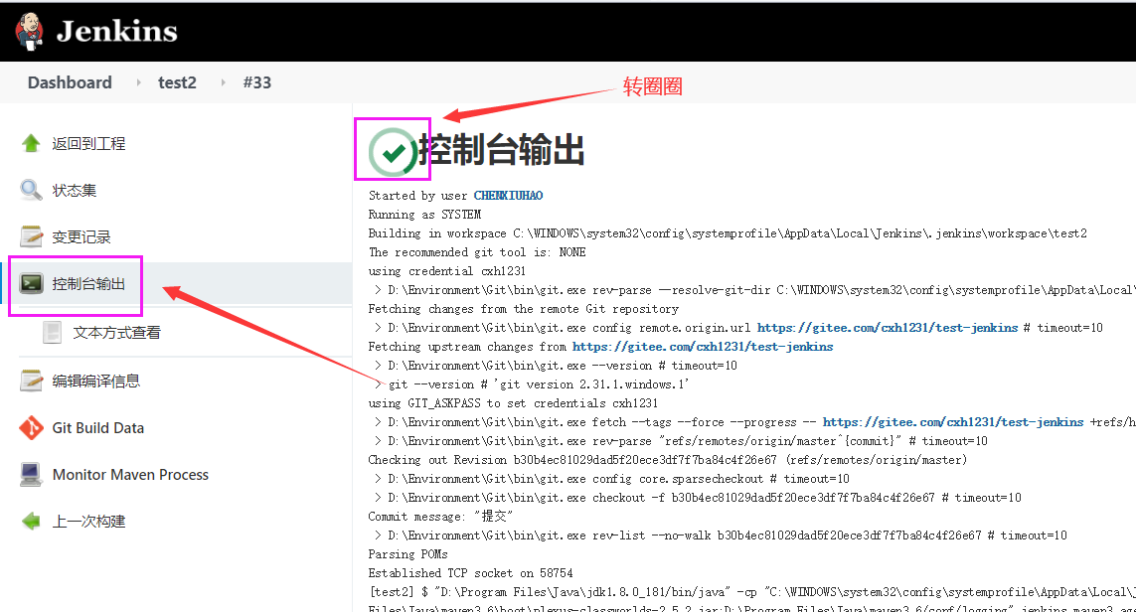Click the notepad icon for 编辑编译信息

click(31, 381)
